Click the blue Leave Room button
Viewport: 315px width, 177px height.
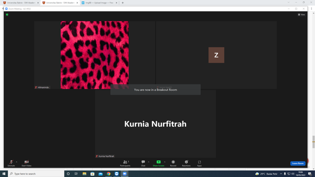[x=298, y=163]
